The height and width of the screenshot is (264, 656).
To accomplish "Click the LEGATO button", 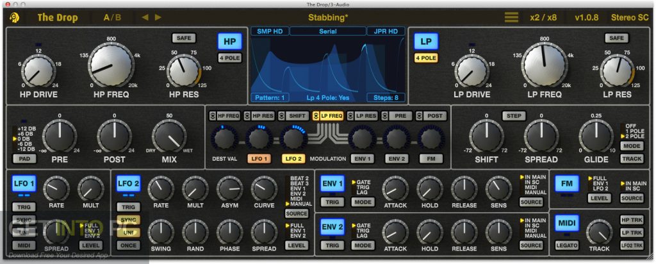I will click(567, 245).
